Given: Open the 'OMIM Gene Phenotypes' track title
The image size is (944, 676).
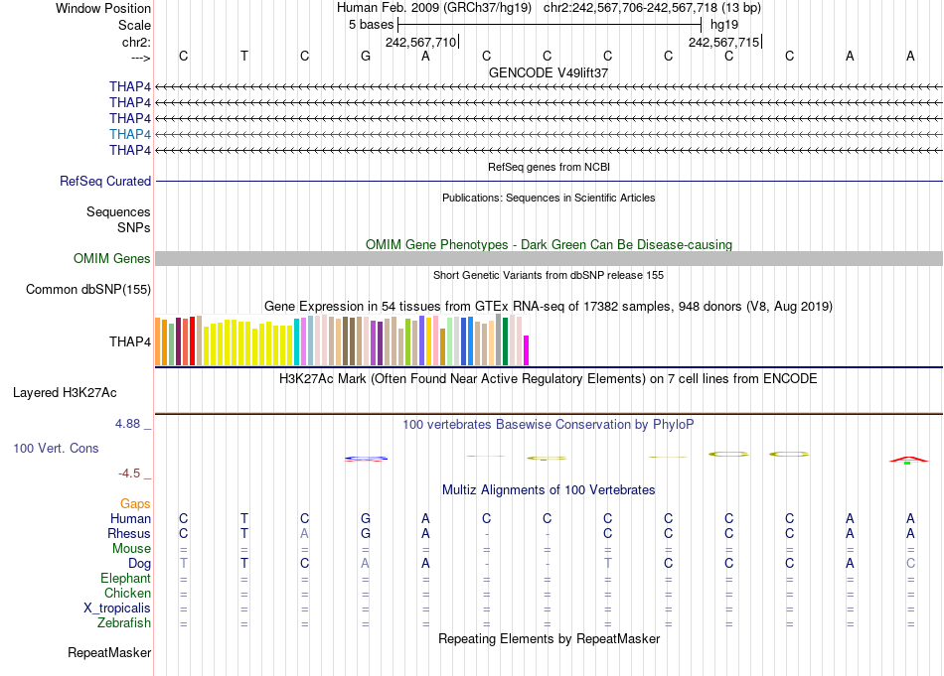Looking at the screenshot, I should (549, 245).
